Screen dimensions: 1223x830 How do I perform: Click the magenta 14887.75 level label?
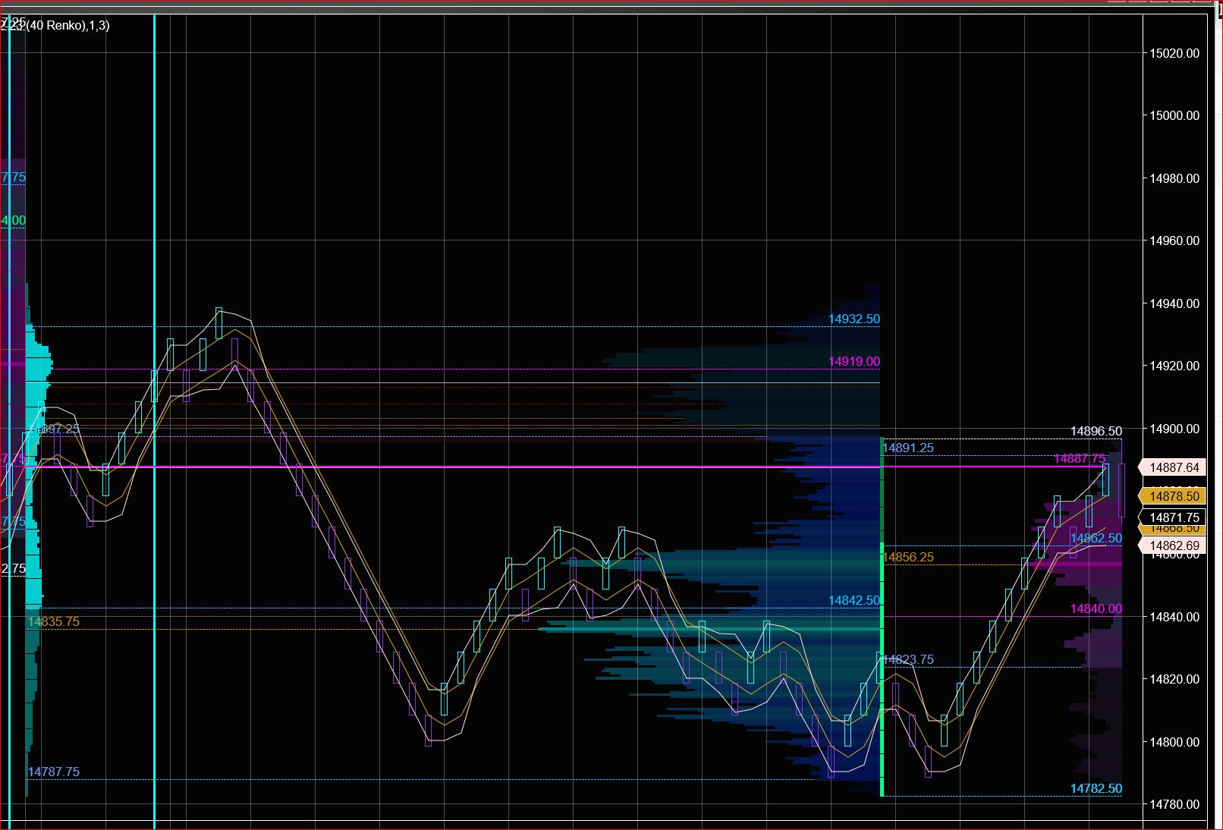pyautogui.click(x=1080, y=458)
